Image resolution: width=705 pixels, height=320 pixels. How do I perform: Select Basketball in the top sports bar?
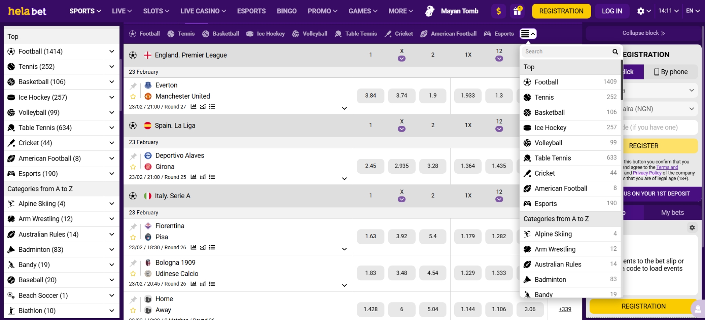[221, 34]
